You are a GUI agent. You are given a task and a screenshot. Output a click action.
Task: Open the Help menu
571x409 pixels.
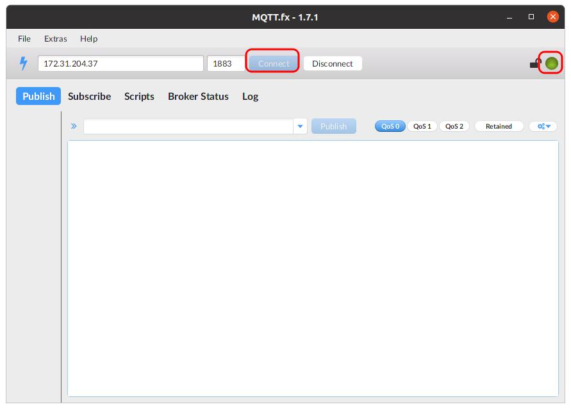point(88,38)
